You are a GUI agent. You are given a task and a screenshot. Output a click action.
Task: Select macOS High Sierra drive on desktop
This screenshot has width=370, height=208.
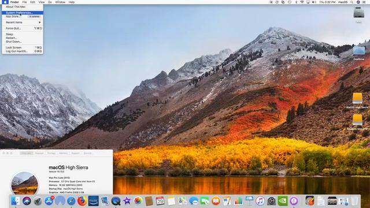(357, 101)
